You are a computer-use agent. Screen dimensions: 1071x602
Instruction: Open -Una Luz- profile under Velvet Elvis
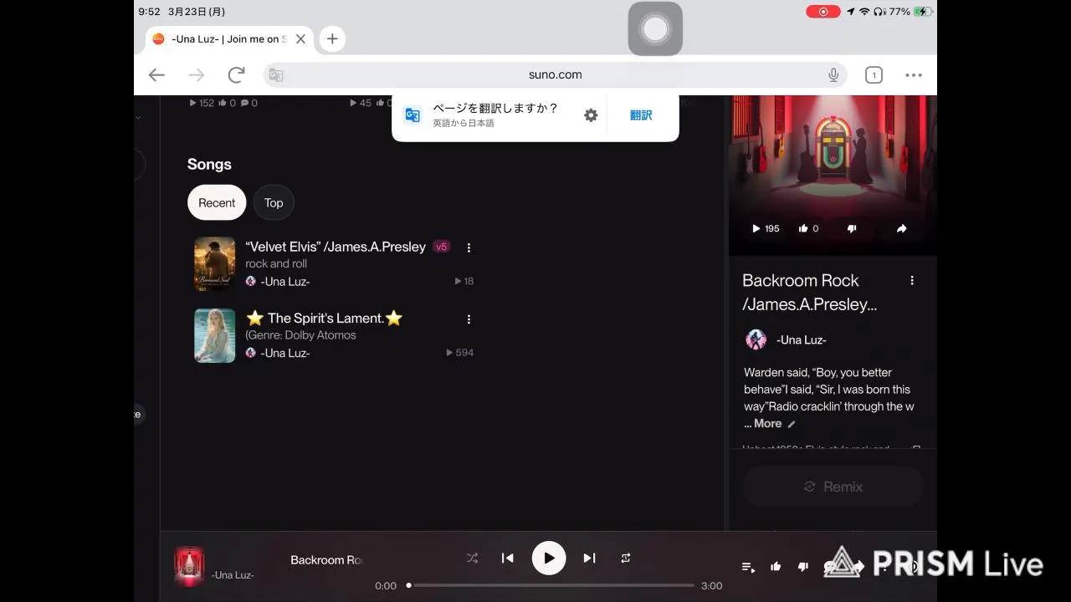point(284,282)
